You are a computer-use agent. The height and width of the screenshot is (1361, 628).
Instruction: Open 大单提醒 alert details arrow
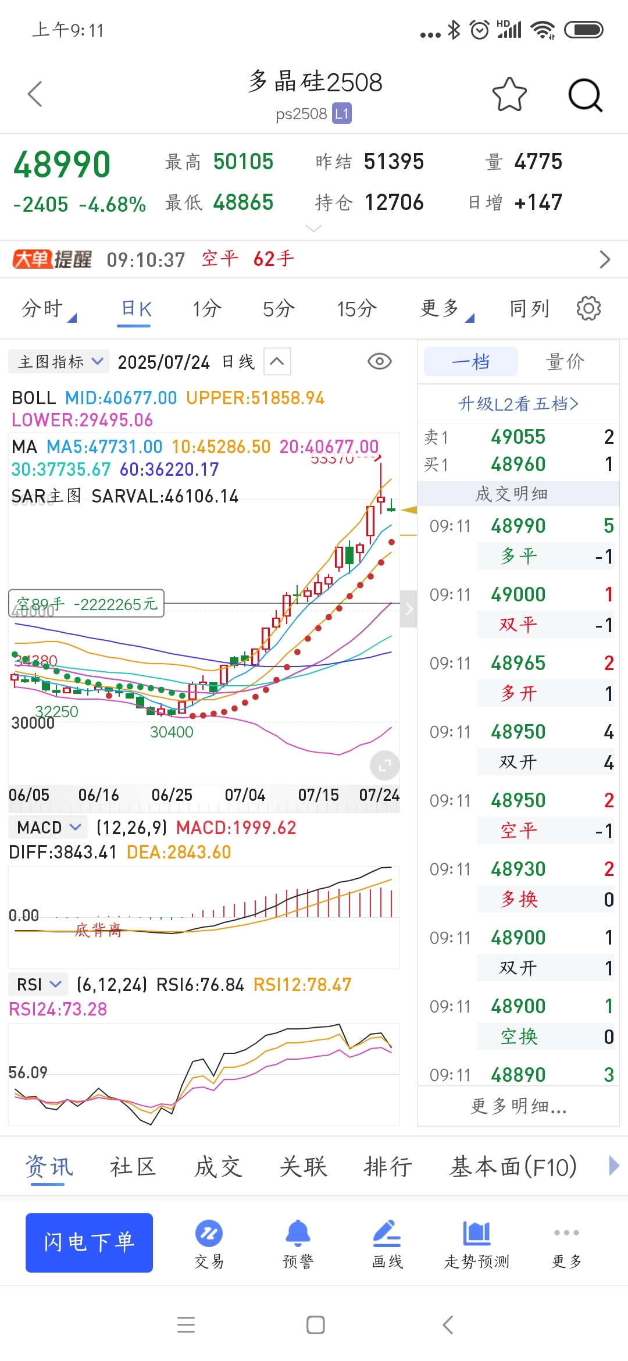coord(605,259)
